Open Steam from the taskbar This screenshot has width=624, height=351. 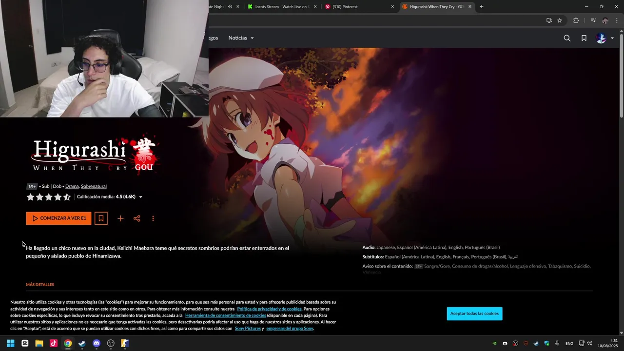tap(82, 343)
